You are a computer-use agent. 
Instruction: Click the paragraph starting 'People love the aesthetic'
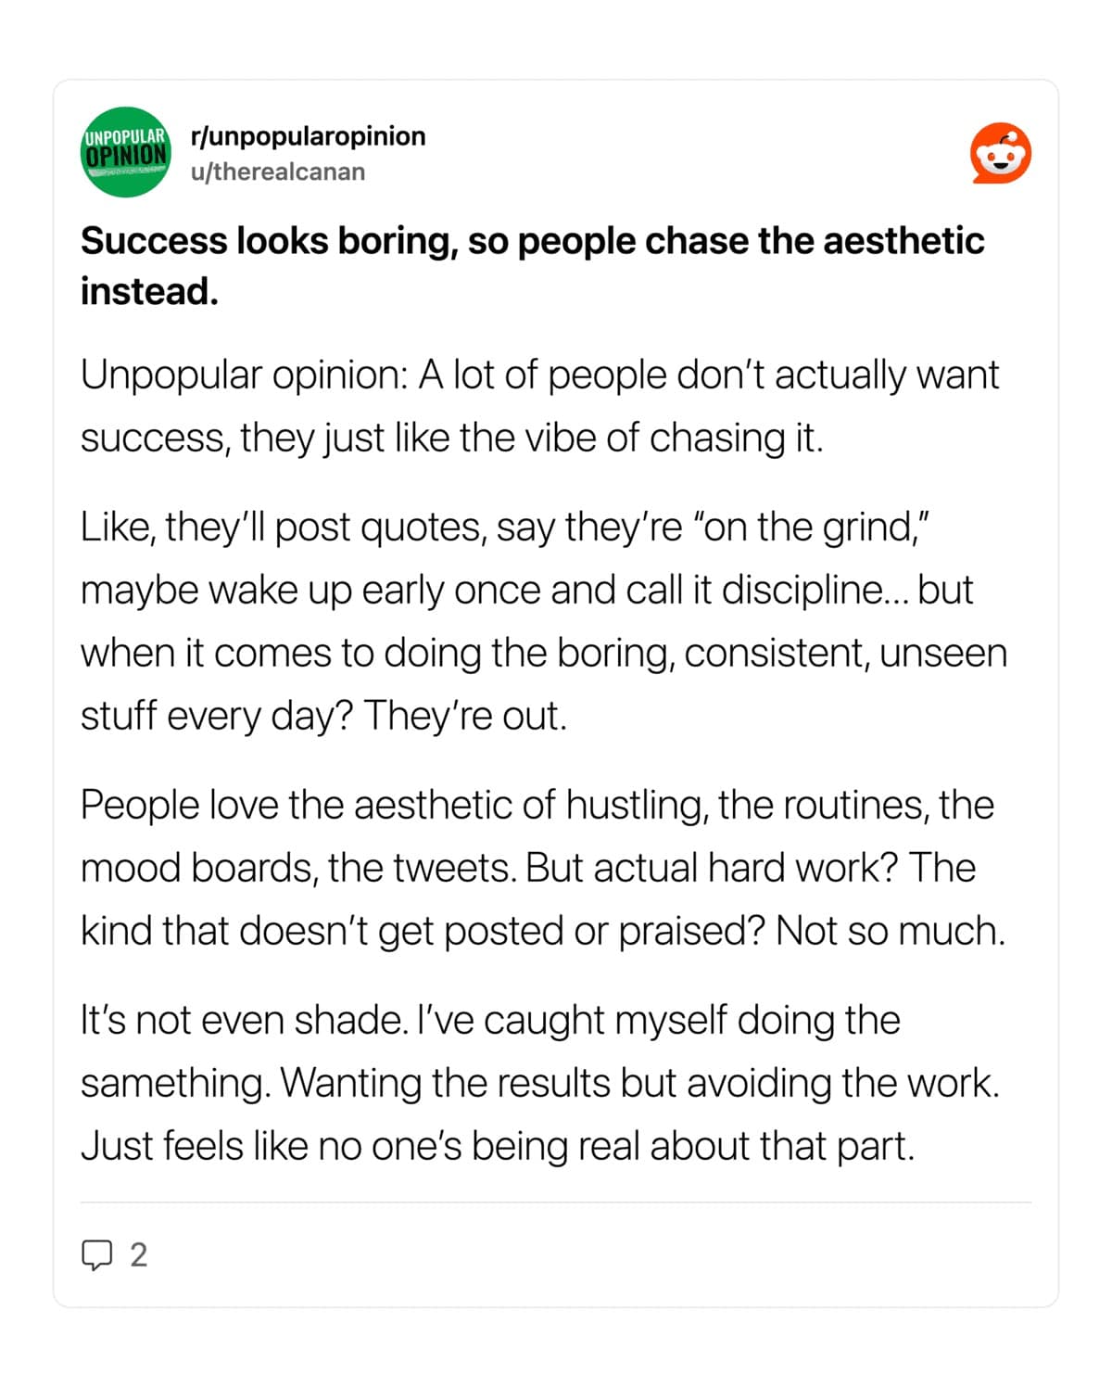[x=542, y=868]
